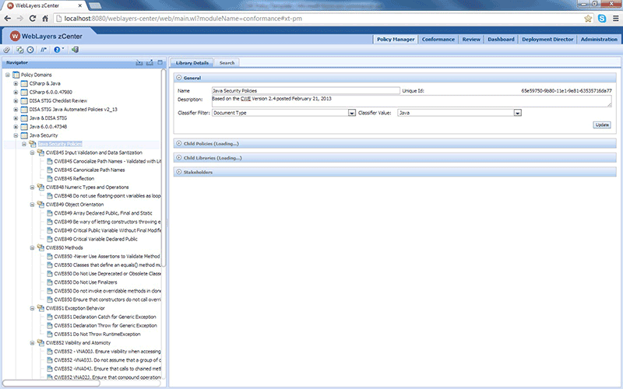This screenshot has height=389, width=623.
Task: Click the Navigator export tray icon
Action: (150, 62)
